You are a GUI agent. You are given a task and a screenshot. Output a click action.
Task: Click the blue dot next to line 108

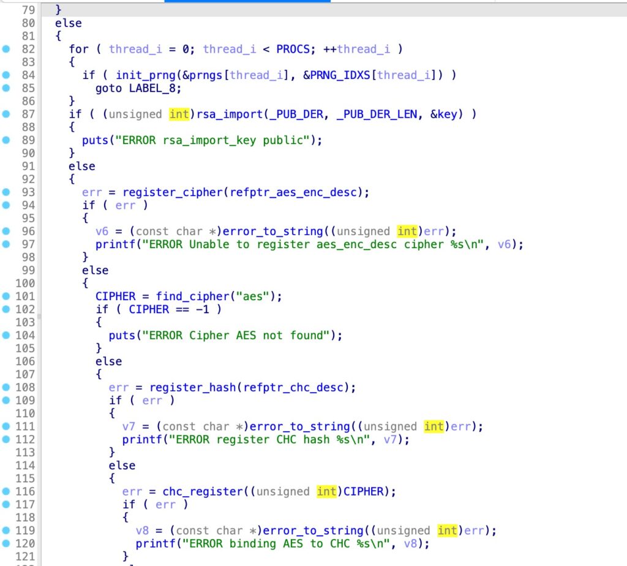[6, 388]
